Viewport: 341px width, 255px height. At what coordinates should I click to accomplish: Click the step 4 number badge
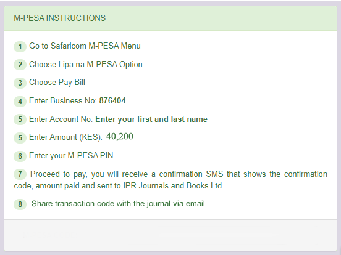(x=20, y=102)
